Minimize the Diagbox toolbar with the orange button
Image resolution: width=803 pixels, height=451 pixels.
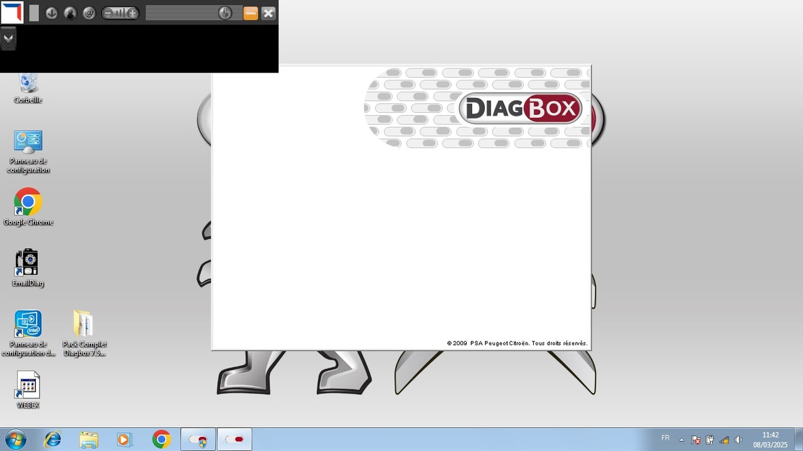coord(250,13)
